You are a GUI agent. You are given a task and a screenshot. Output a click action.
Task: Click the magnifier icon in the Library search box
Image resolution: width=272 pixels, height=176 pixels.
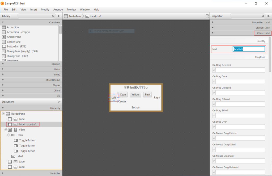click(x=53, y=16)
